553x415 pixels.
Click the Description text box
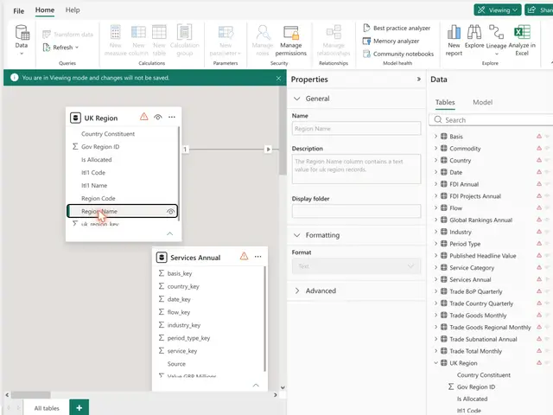(357, 169)
